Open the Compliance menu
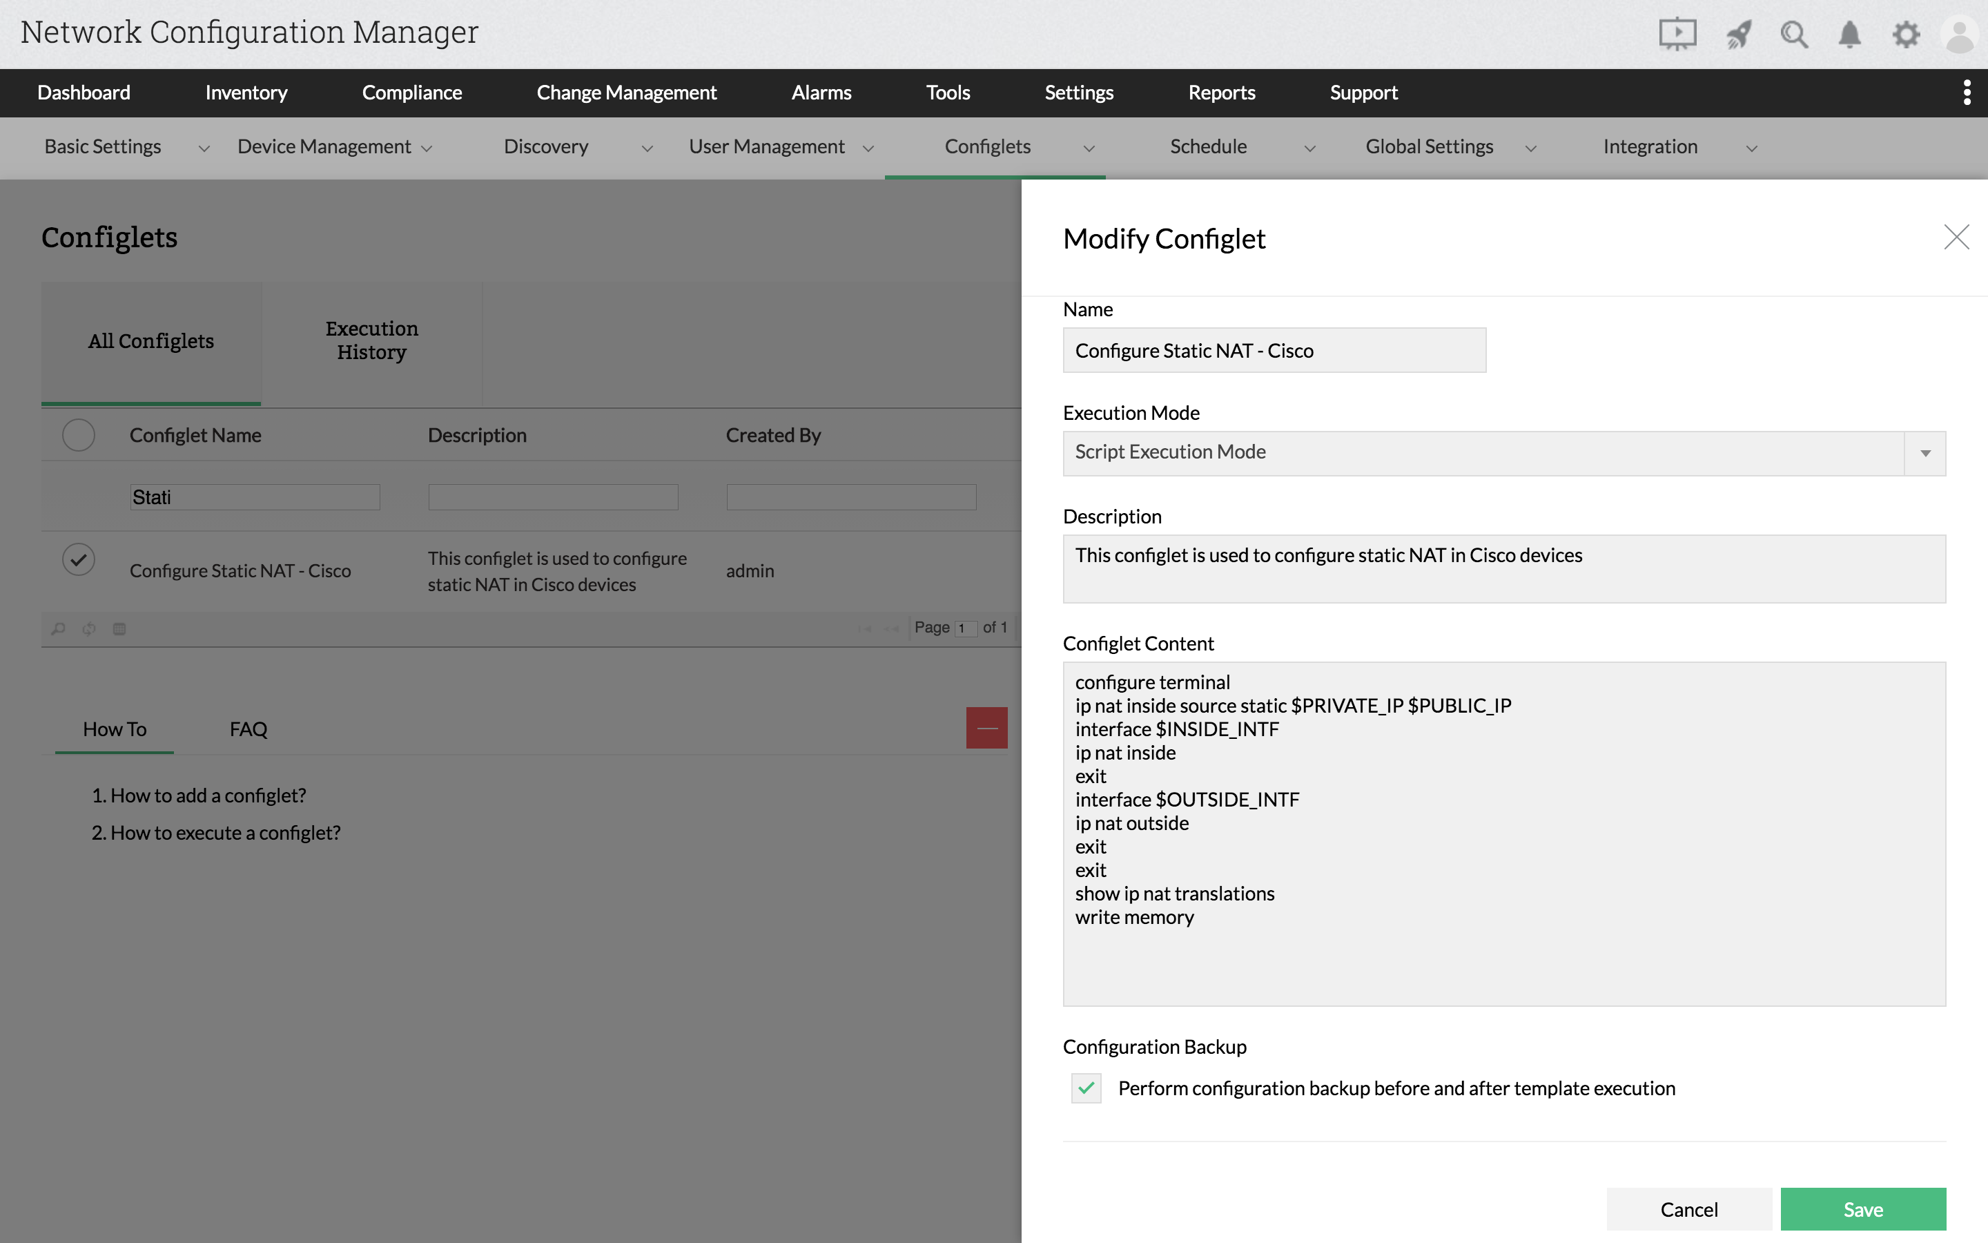 tap(411, 92)
